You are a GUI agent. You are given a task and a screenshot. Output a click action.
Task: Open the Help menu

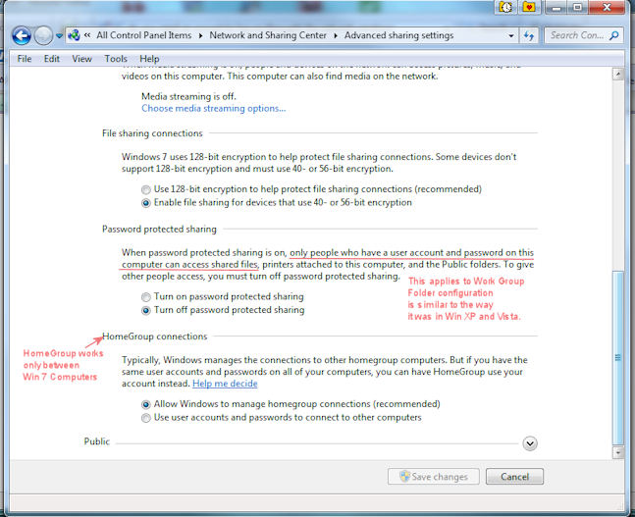tap(149, 59)
